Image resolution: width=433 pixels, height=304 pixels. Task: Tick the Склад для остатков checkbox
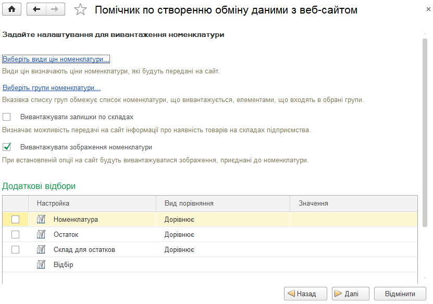[x=16, y=250]
